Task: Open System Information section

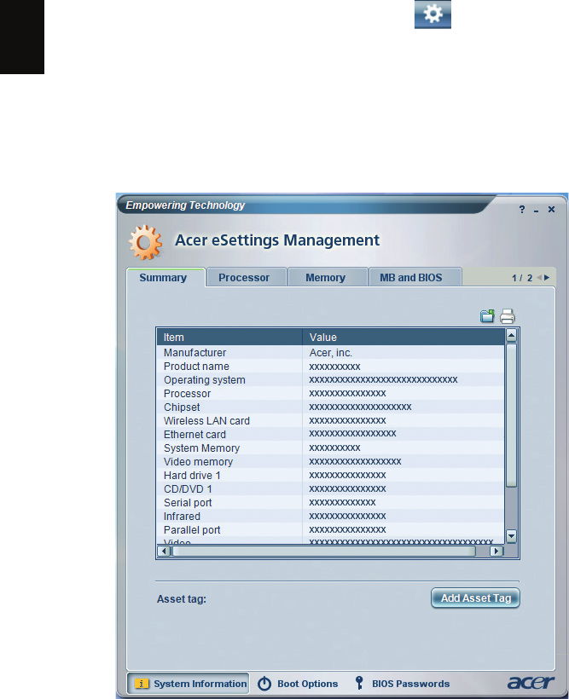Action: pos(189,683)
